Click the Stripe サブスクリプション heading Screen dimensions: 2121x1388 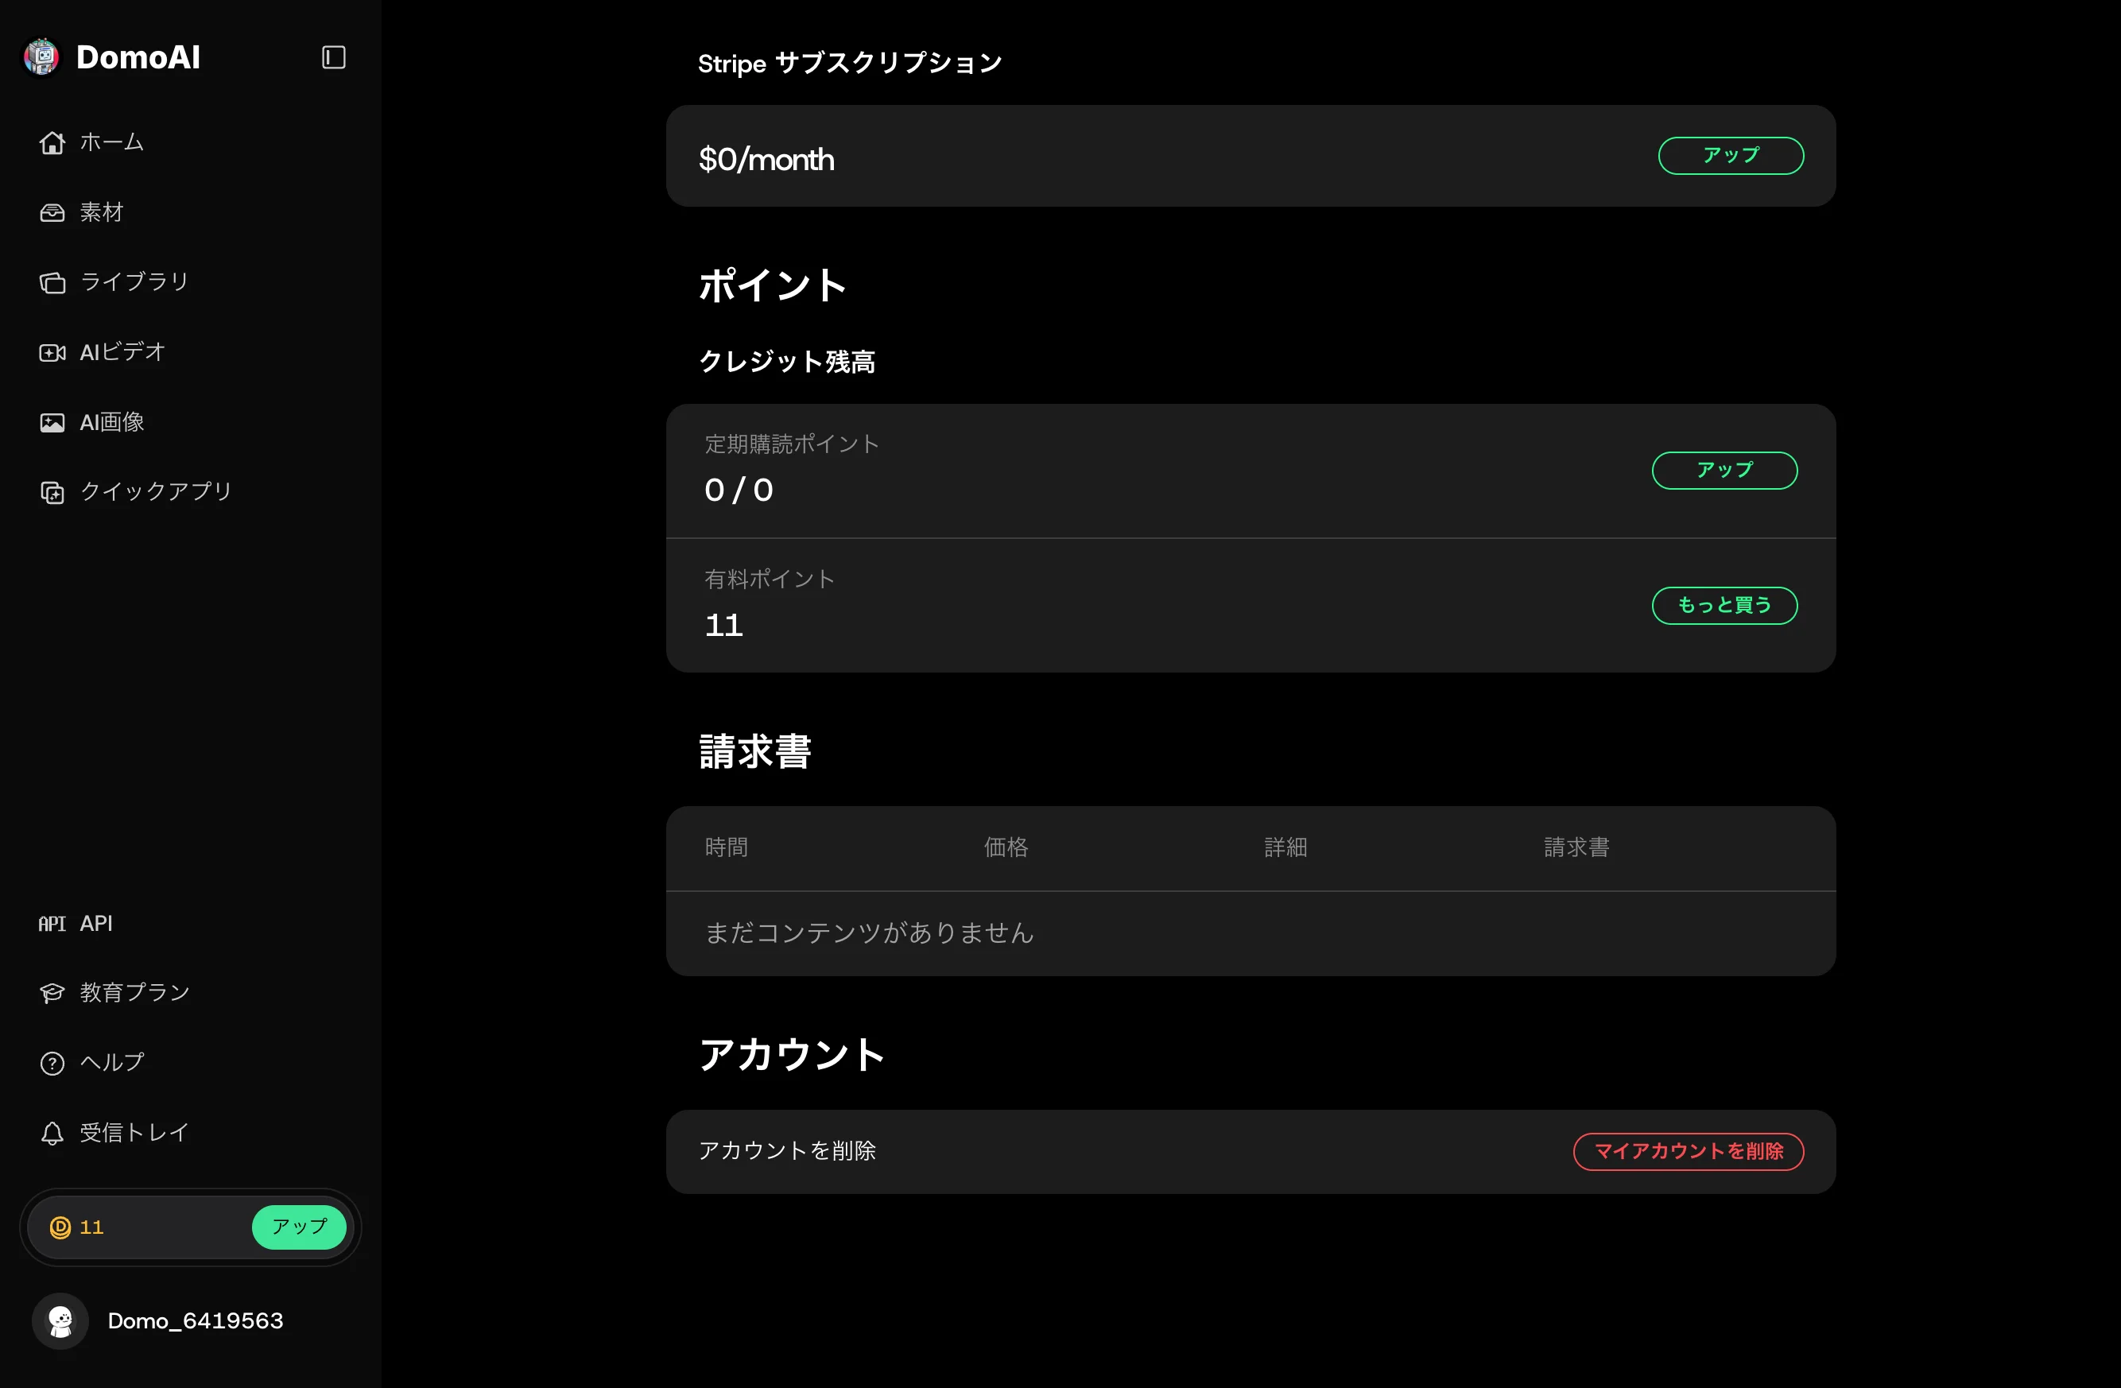coord(850,64)
